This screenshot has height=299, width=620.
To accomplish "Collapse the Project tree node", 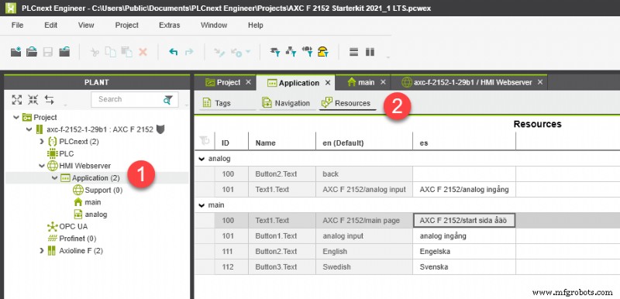I will (x=15, y=117).
